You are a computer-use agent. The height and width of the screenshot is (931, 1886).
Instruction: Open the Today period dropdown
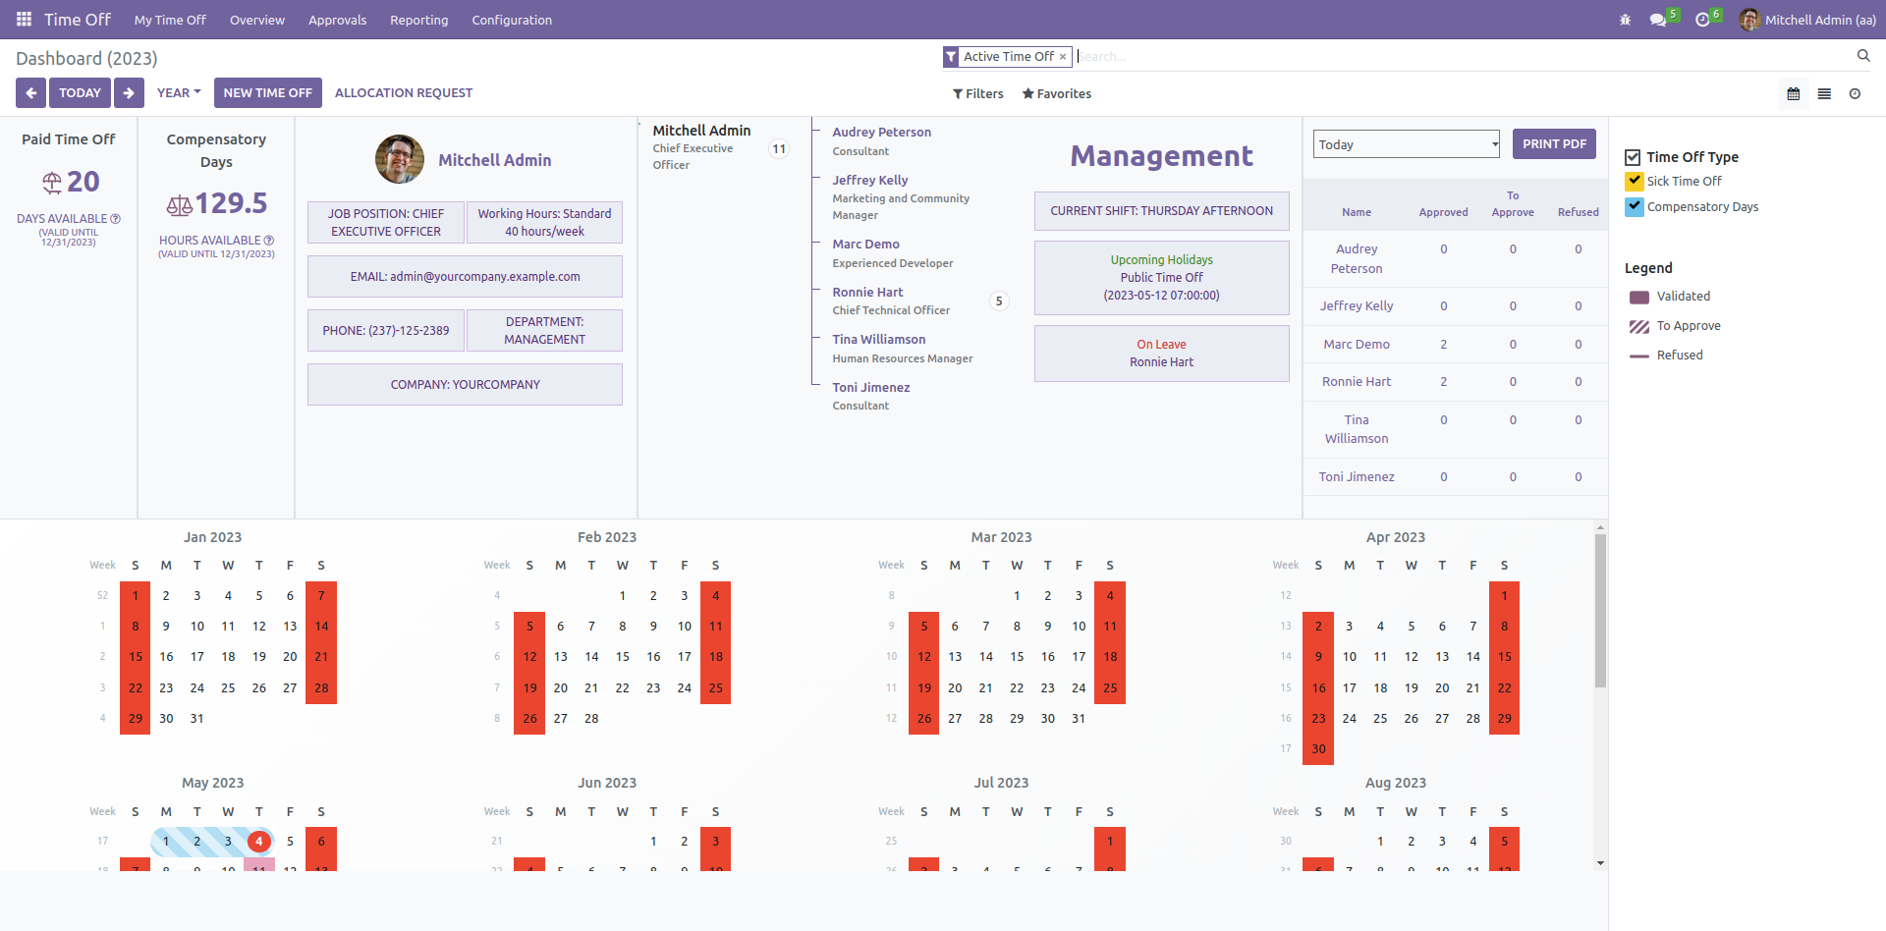click(x=1407, y=144)
